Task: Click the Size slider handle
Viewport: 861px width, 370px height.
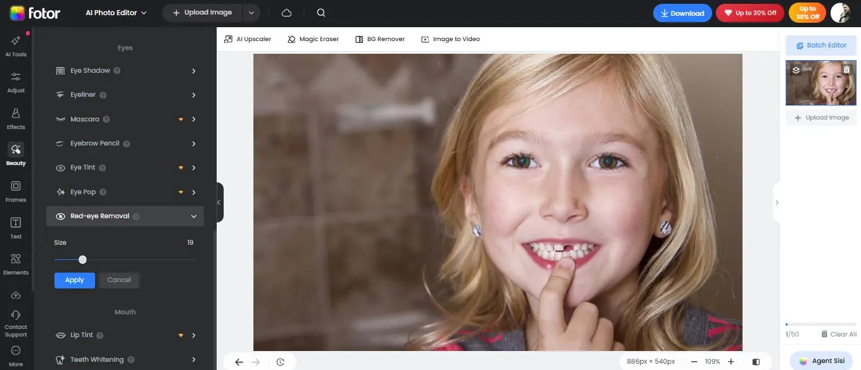Action: coord(82,260)
